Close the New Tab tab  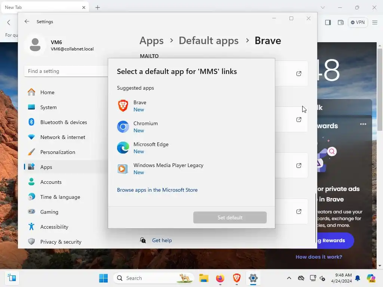[x=84, y=7]
